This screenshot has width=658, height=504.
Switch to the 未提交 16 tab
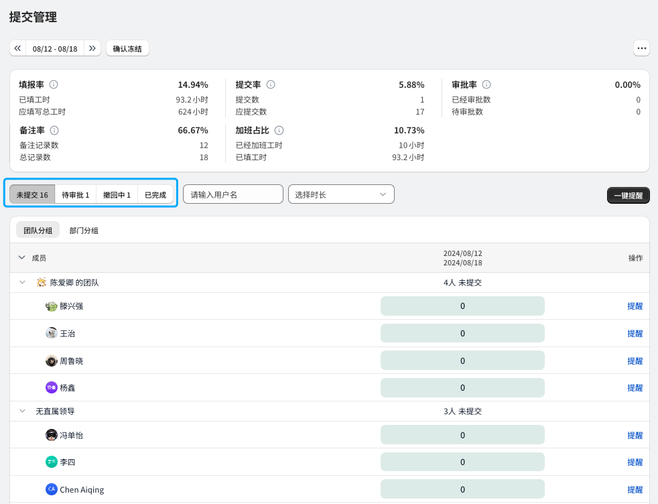32,195
